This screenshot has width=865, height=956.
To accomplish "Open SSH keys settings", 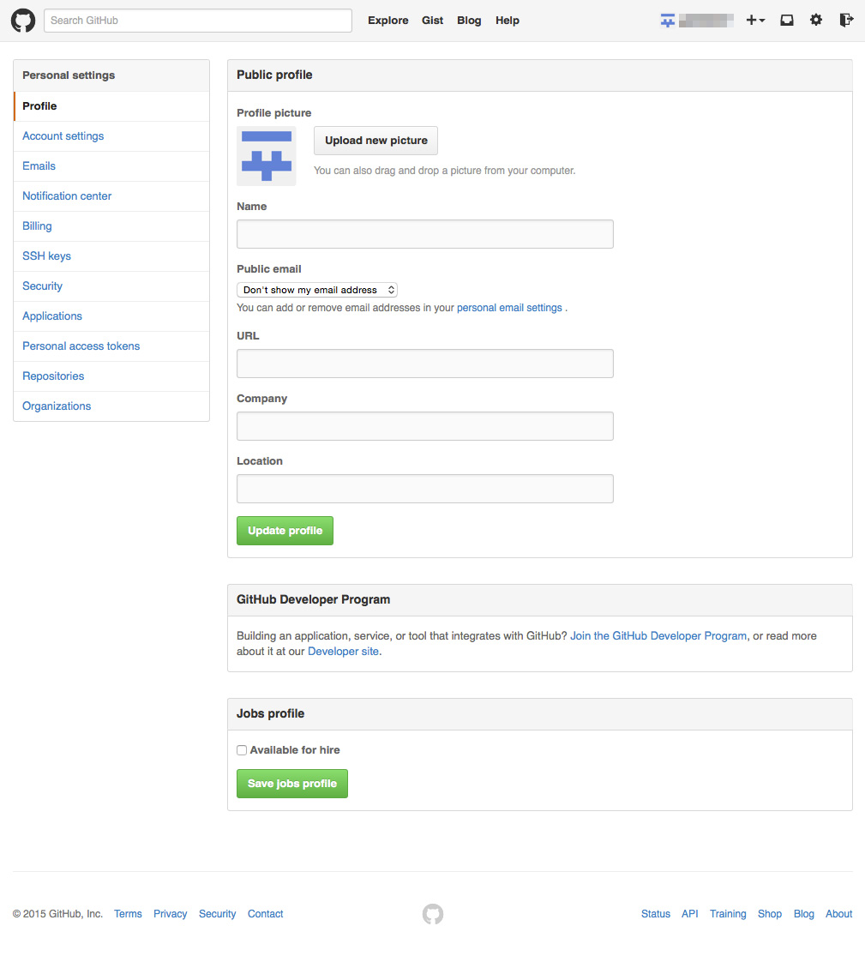I will [x=47, y=256].
